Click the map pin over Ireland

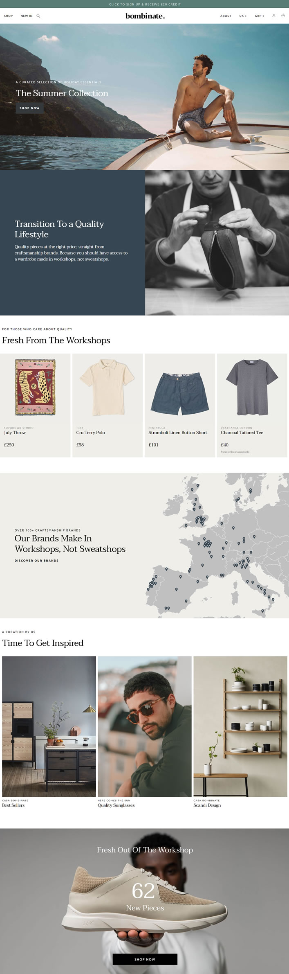point(186,525)
